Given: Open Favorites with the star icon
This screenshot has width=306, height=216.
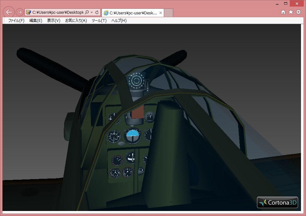Looking at the screenshot, I should pyautogui.click(x=291, y=12).
